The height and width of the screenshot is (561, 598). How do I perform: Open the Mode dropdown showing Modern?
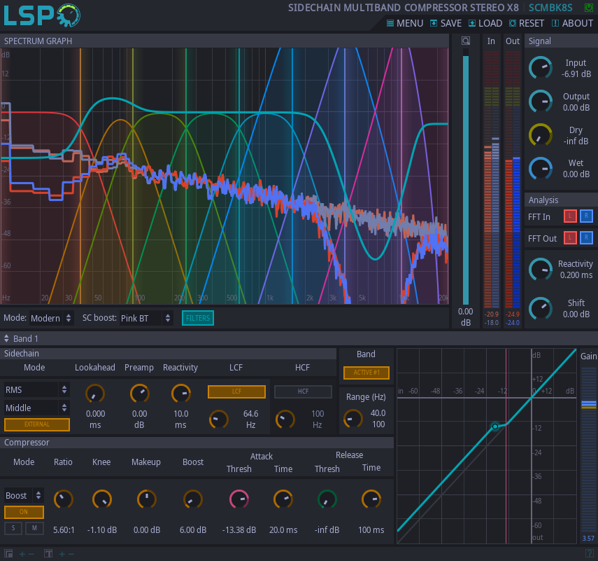point(51,318)
